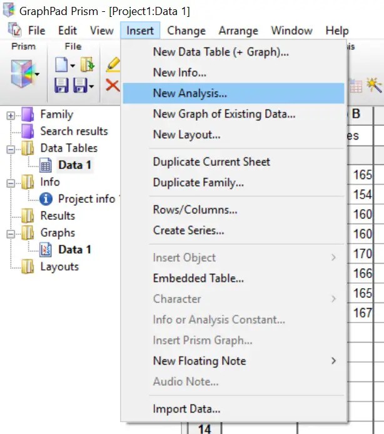384x434 pixels.
Task: Select the Info folder
Action: (50, 182)
